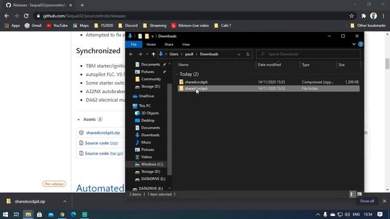
Task: Switch to the Home ribbon tab
Action: pyautogui.click(x=151, y=44)
